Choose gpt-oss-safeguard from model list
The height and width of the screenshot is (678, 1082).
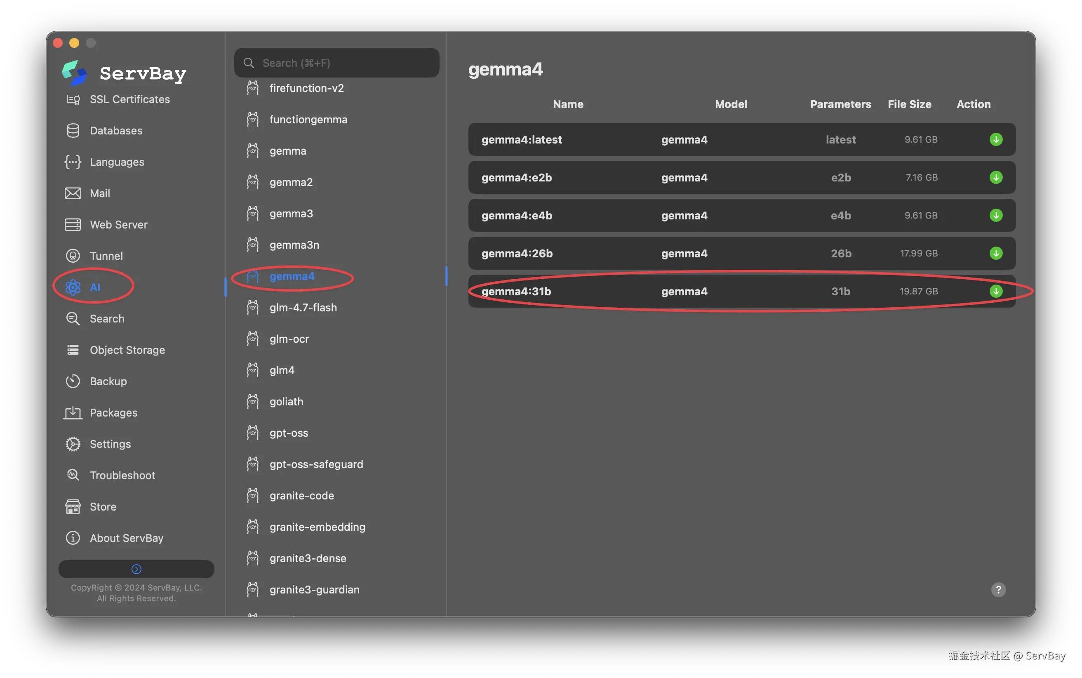click(316, 464)
